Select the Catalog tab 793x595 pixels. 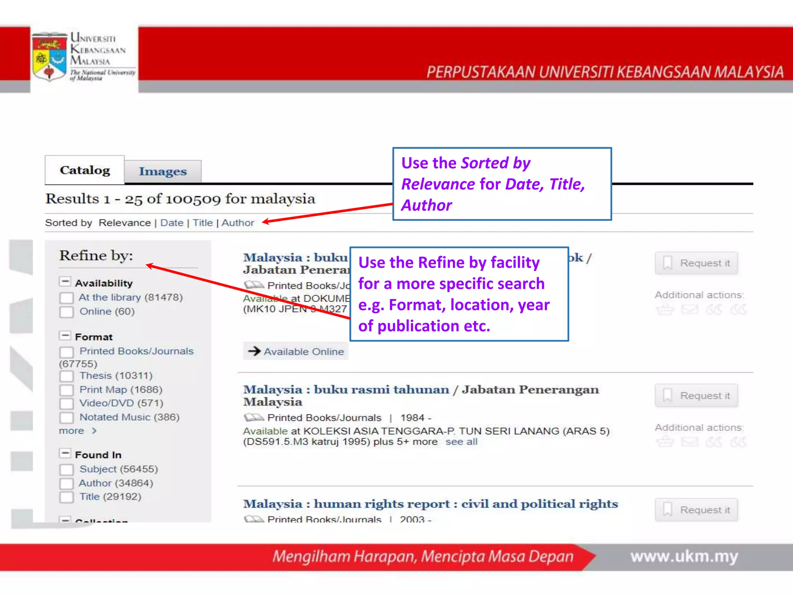[x=85, y=170]
